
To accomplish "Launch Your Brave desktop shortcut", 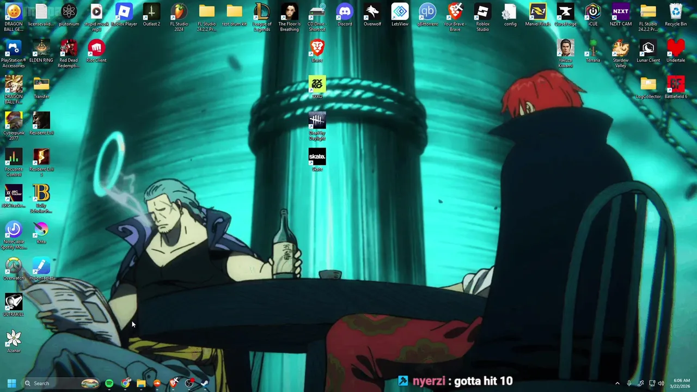I will click(455, 17).
